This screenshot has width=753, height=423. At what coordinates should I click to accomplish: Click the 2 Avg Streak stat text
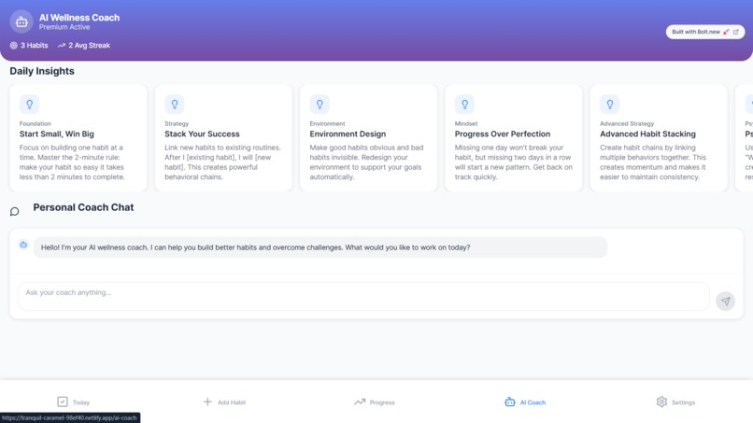coord(90,45)
